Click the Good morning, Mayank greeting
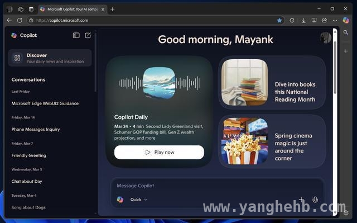357x223 pixels. pyautogui.click(x=215, y=40)
